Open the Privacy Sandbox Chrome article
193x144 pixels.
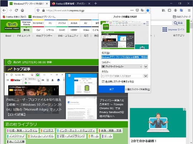click(x=112, y=108)
